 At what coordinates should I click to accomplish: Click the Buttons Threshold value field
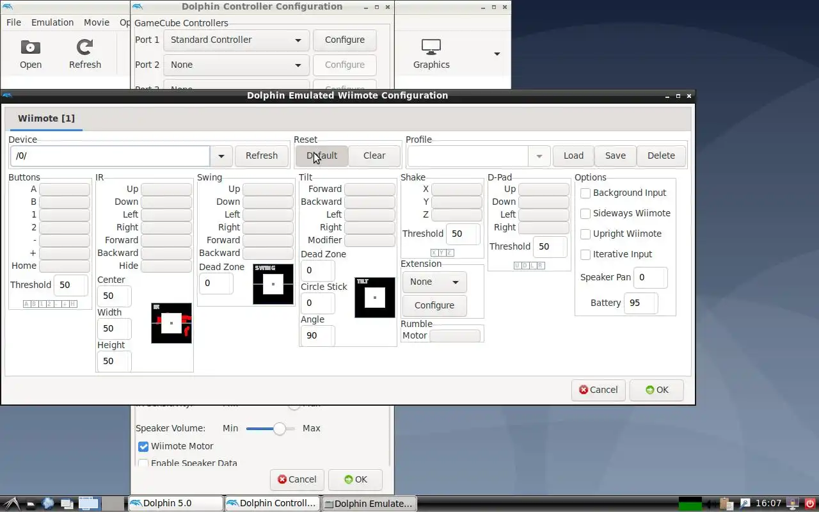(71, 285)
